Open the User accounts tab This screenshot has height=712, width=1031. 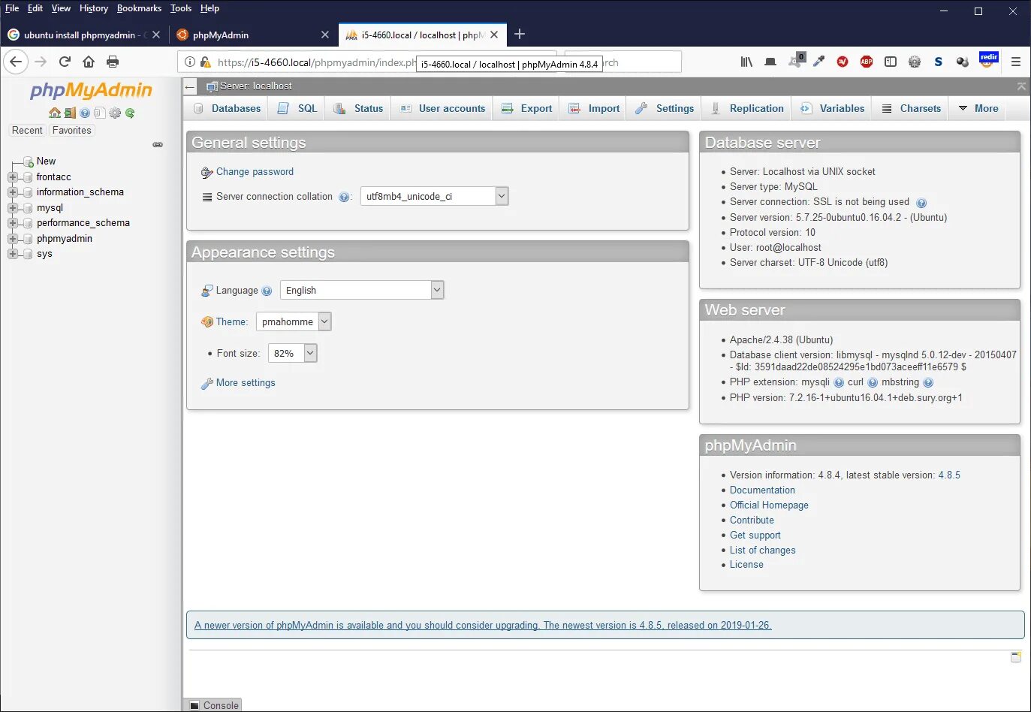442,108
